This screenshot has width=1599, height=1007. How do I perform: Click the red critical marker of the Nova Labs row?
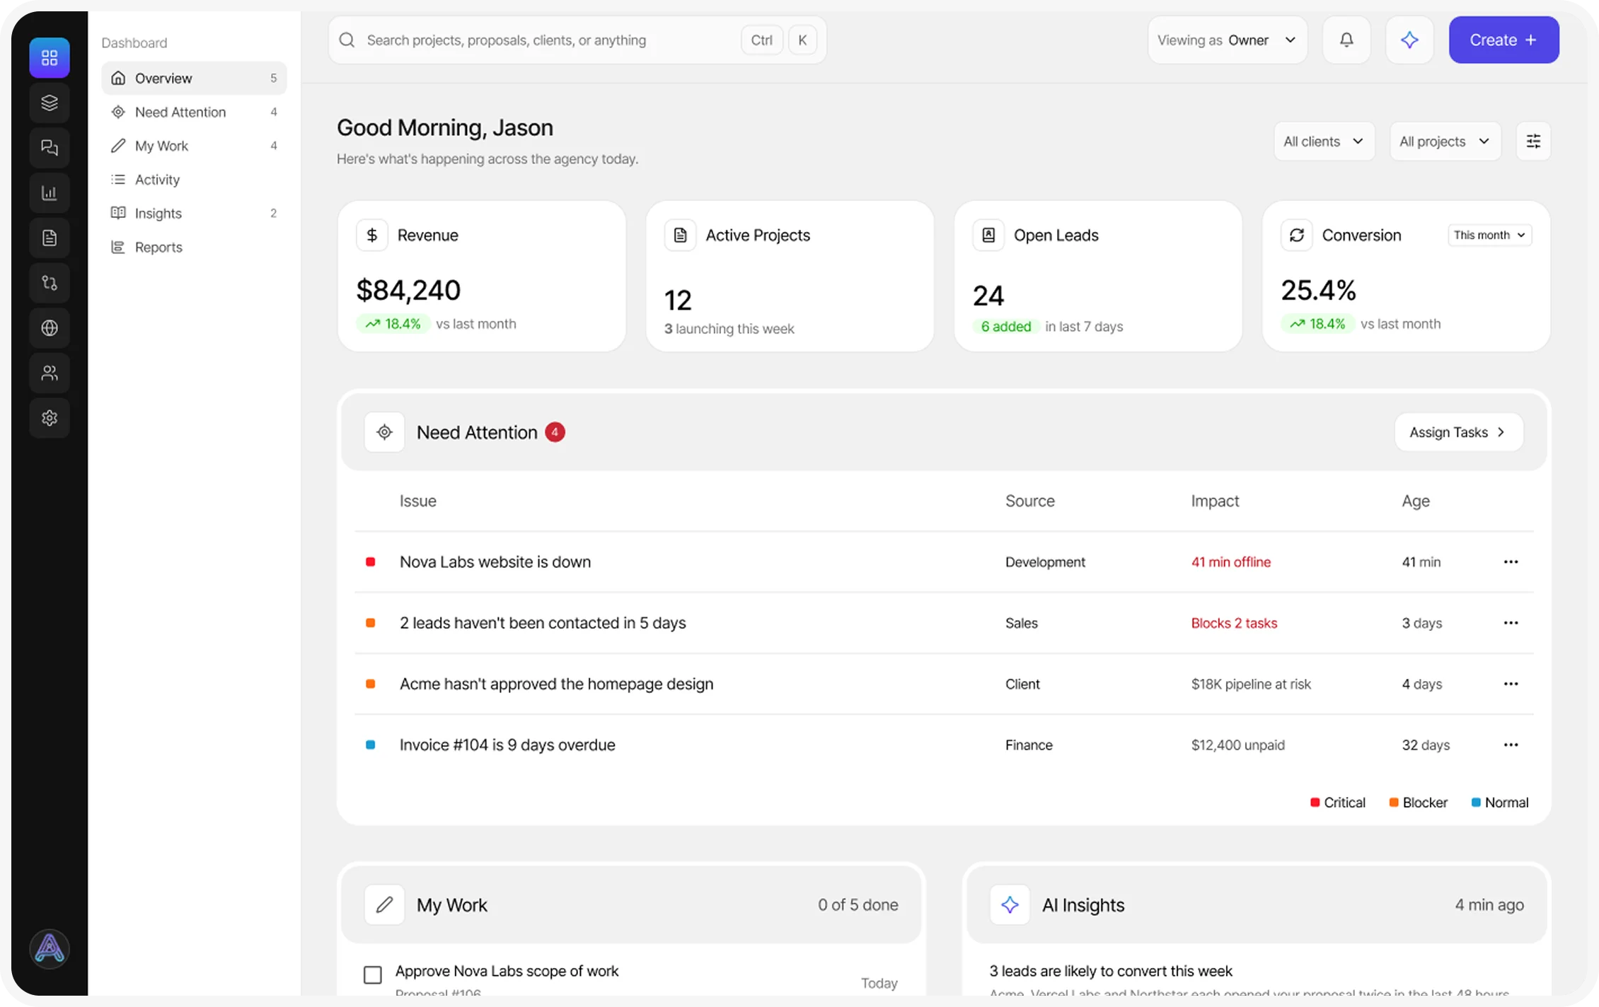coord(370,562)
